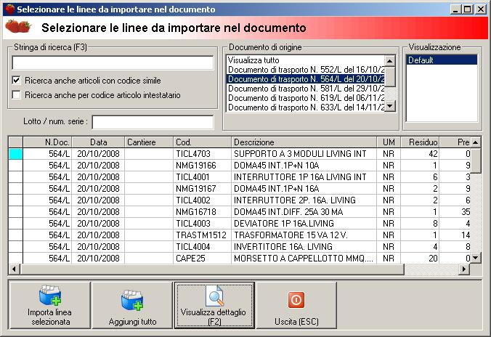
Task: Sort by Data column header
Action: tap(98, 142)
